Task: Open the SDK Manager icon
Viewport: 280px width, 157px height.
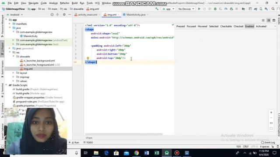Action: 266,9
